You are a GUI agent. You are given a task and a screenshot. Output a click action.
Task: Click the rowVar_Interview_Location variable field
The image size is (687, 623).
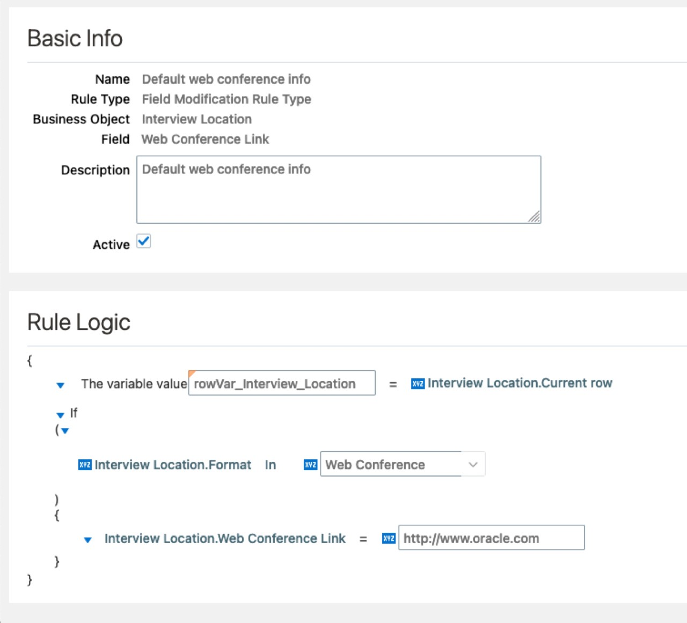pyautogui.click(x=281, y=383)
